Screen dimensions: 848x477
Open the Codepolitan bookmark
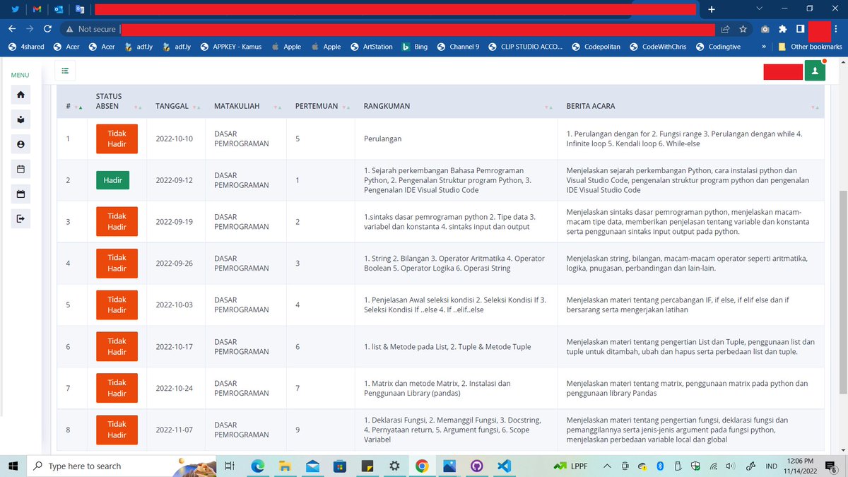click(596, 47)
